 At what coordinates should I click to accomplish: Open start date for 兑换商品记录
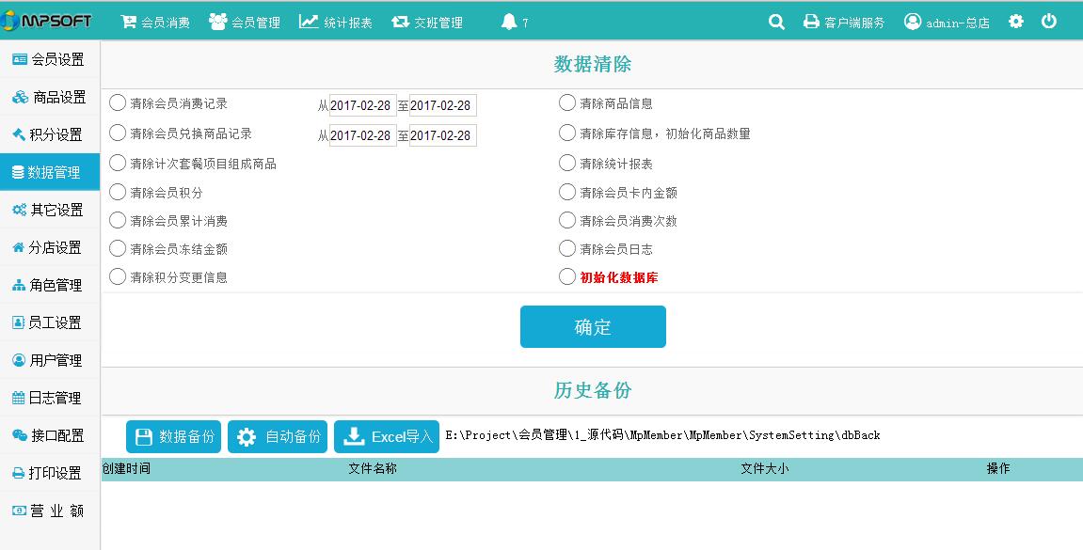pyautogui.click(x=362, y=135)
